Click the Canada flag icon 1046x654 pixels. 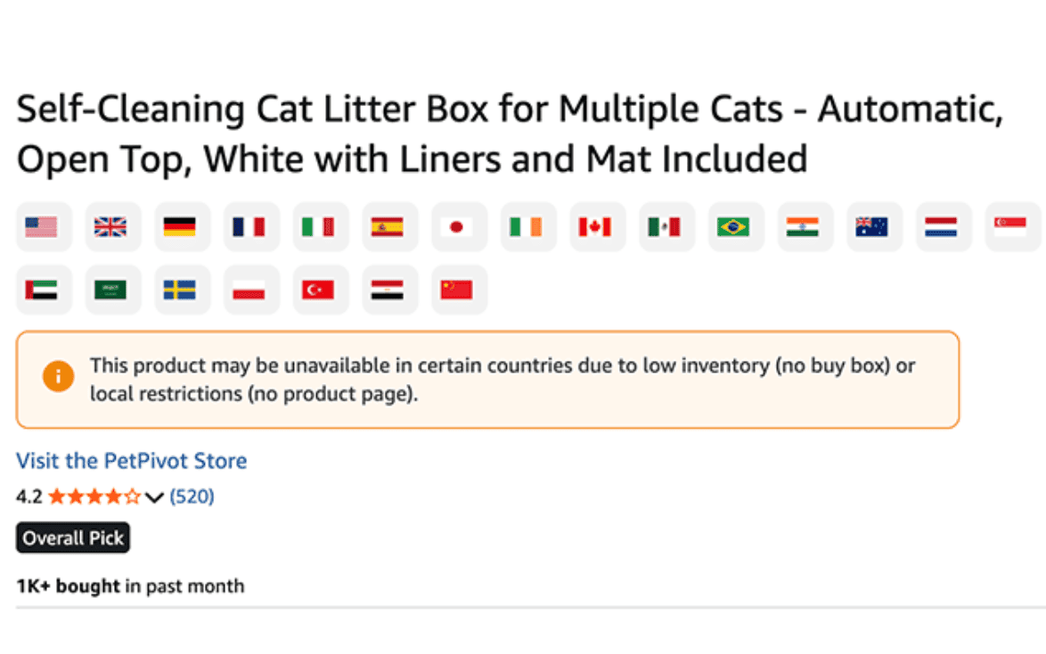coord(595,227)
